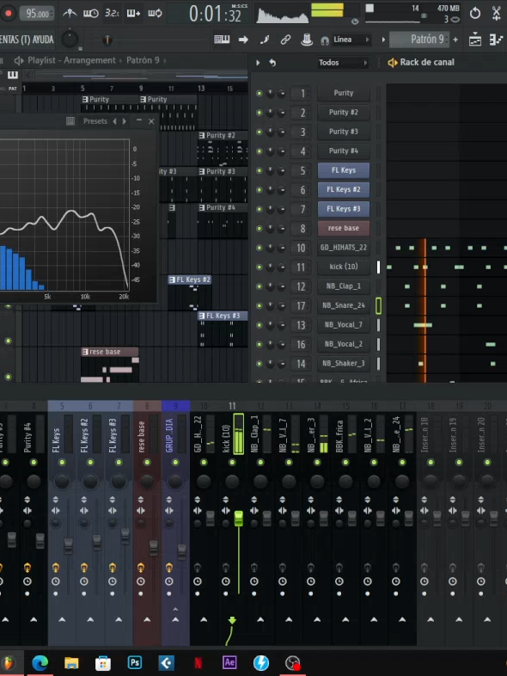
Task: Click the stamp icon in the toolbar
Action: point(307,40)
